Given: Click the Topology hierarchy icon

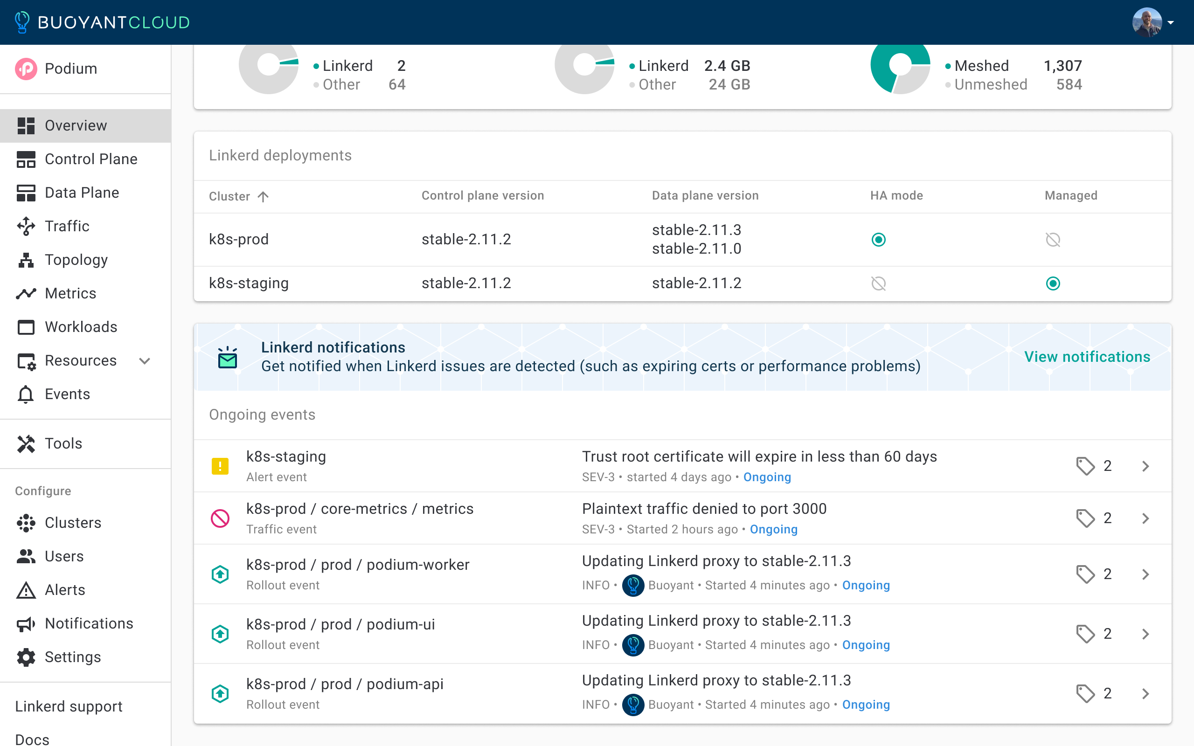Looking at the screenshot, I should pos(26,260).
